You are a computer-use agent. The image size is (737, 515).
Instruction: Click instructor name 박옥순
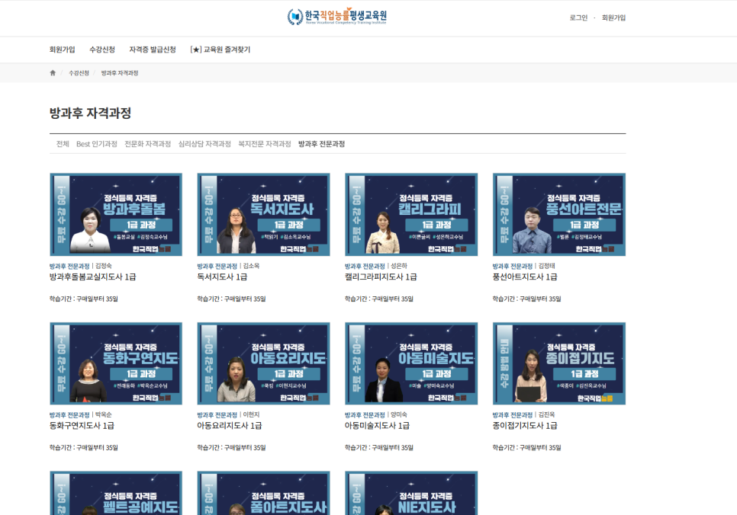click(104, 414)
